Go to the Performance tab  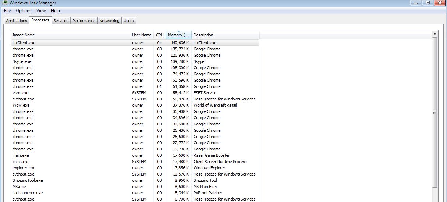coord(84,21)
